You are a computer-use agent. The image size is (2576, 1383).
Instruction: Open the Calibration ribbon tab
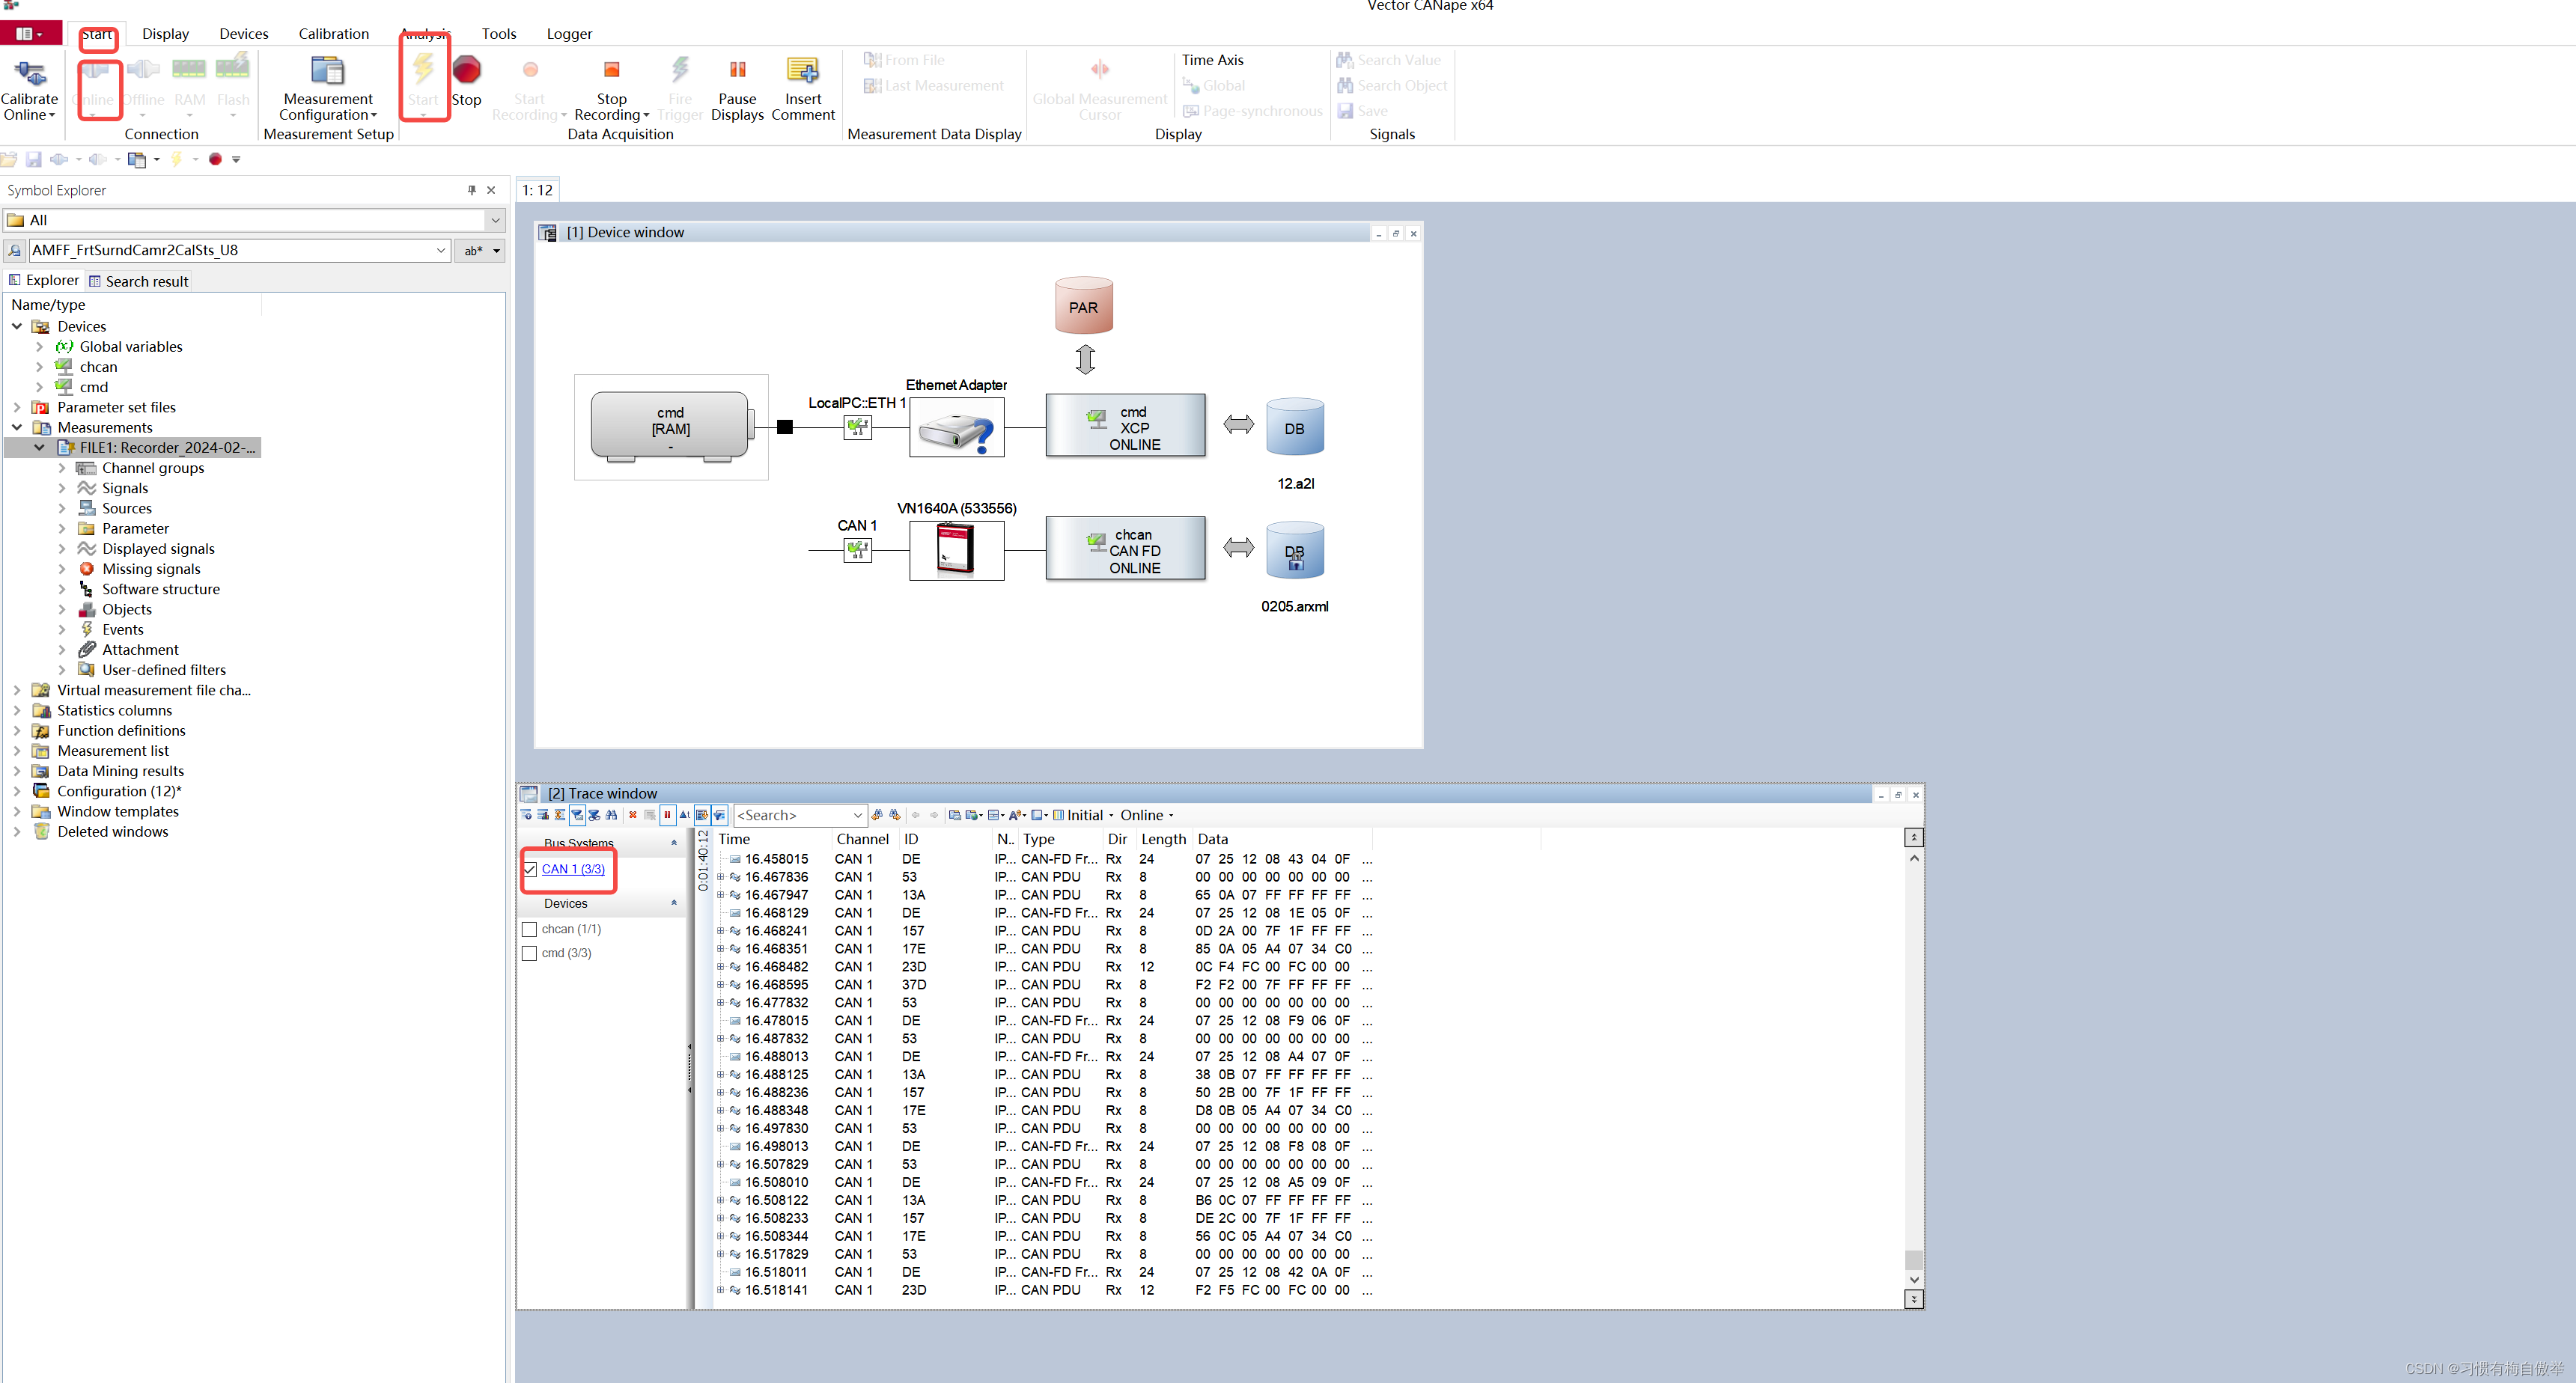pos(333,34)
